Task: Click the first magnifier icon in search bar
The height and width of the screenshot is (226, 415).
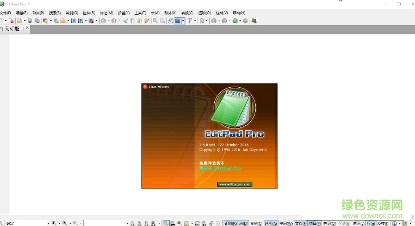Action: 54,223
